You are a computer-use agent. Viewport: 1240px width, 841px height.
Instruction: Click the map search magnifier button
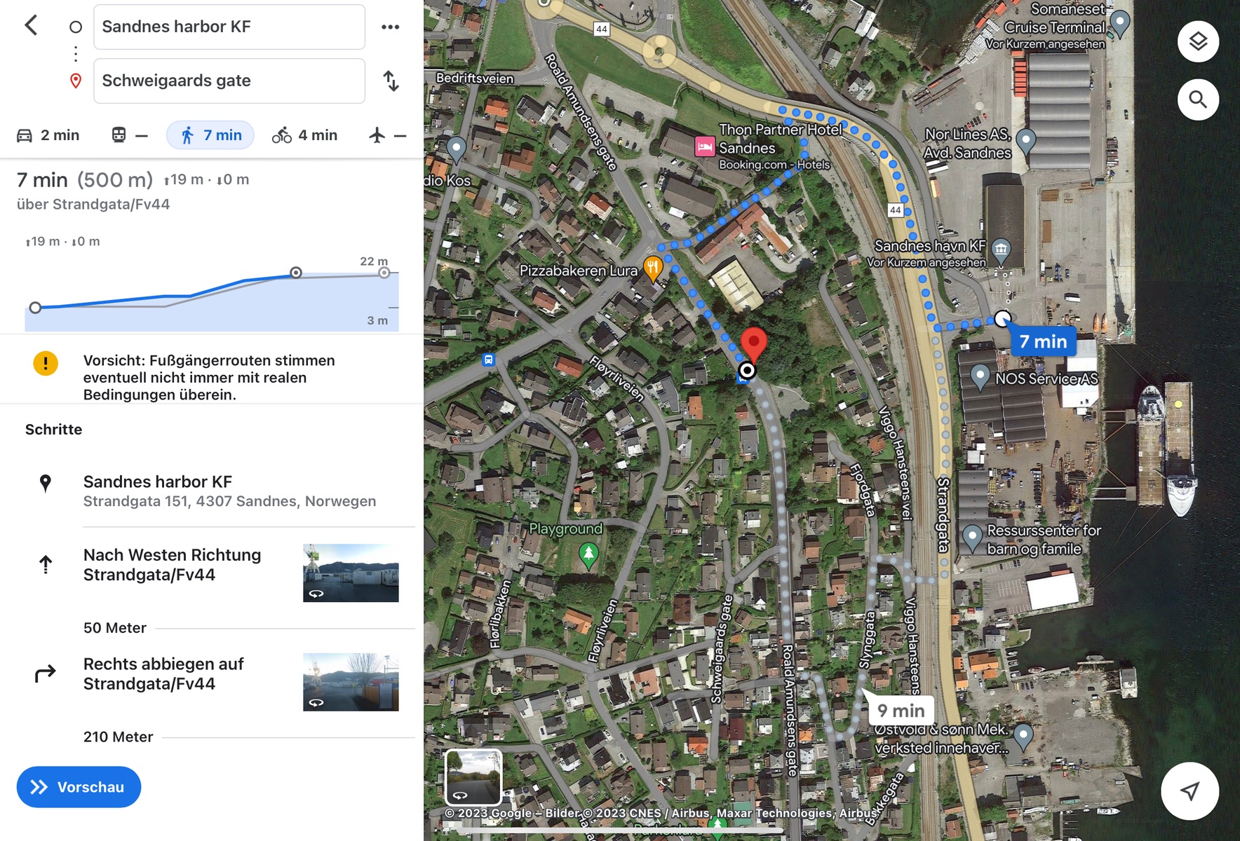(x=1198, y=100)
